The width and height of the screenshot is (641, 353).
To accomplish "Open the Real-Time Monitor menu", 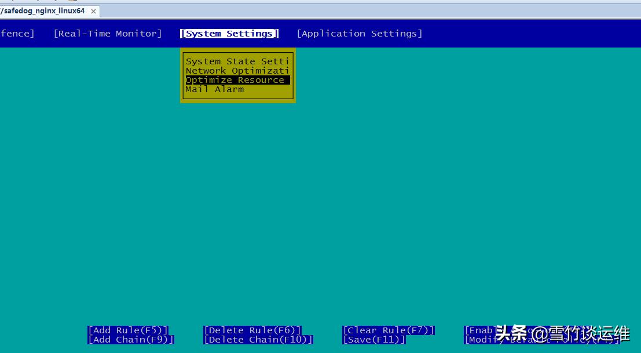I will point(108,34).
